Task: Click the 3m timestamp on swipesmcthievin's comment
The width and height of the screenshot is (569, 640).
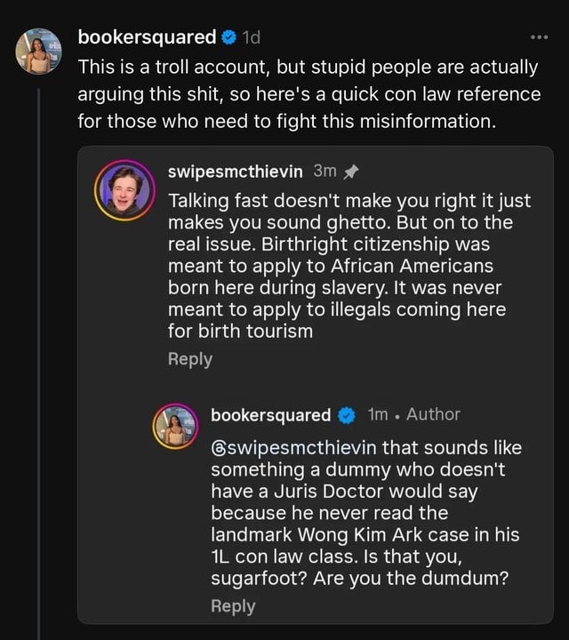Action: point(325,170)
